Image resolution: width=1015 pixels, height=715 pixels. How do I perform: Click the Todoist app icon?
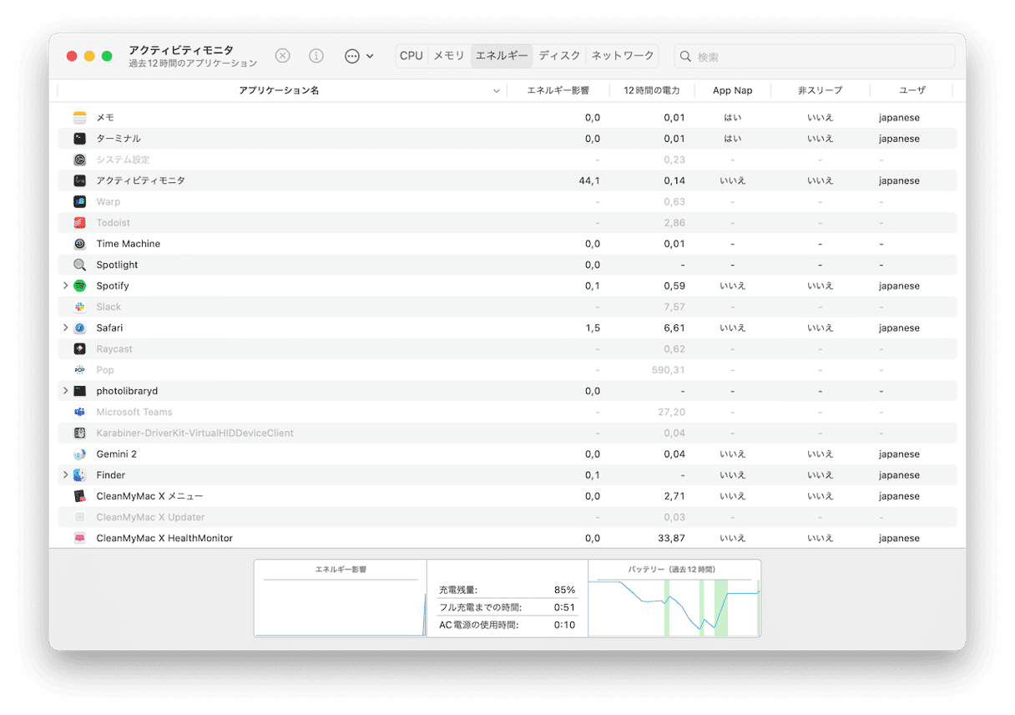pyautogui.click(x=79, y=223)
